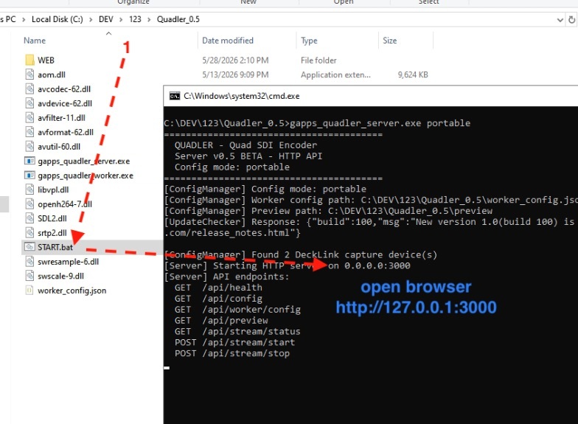Select the avformat-62.dll file icon
578x424 pixels.
click(29, 132)
